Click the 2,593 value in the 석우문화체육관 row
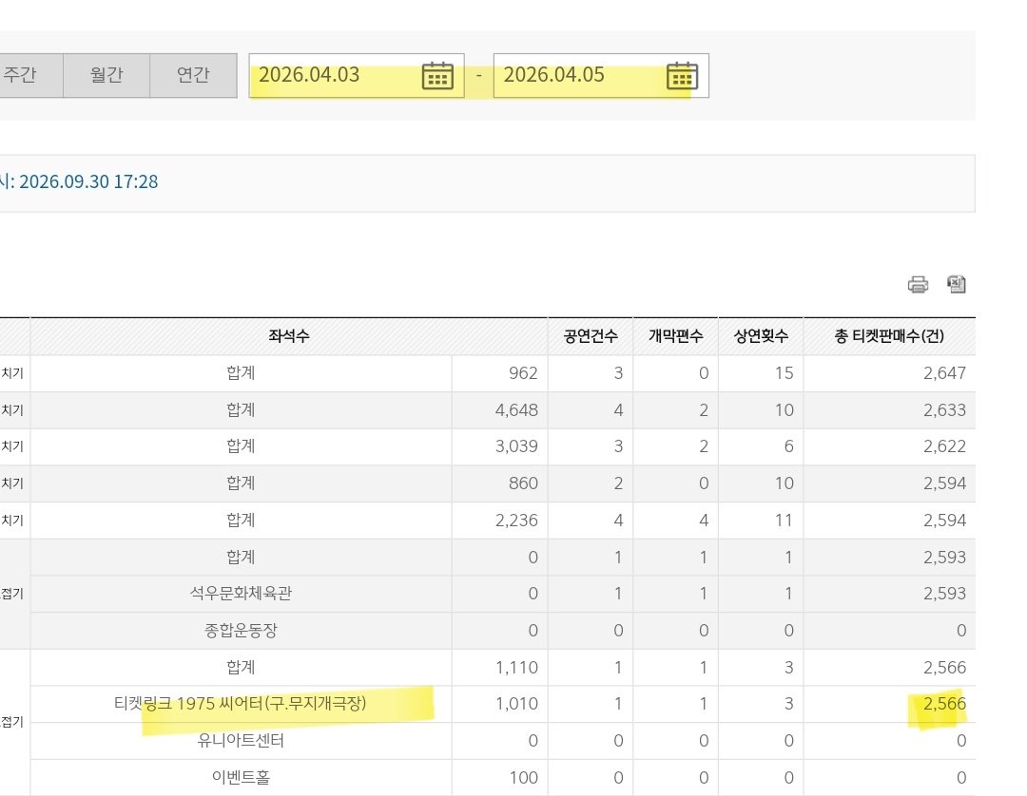This screenshot has width=1027, height=796. click(944, 594)
